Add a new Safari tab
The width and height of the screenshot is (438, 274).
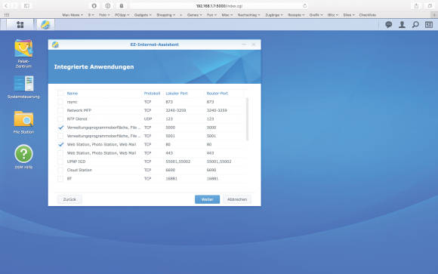point(434,15)
